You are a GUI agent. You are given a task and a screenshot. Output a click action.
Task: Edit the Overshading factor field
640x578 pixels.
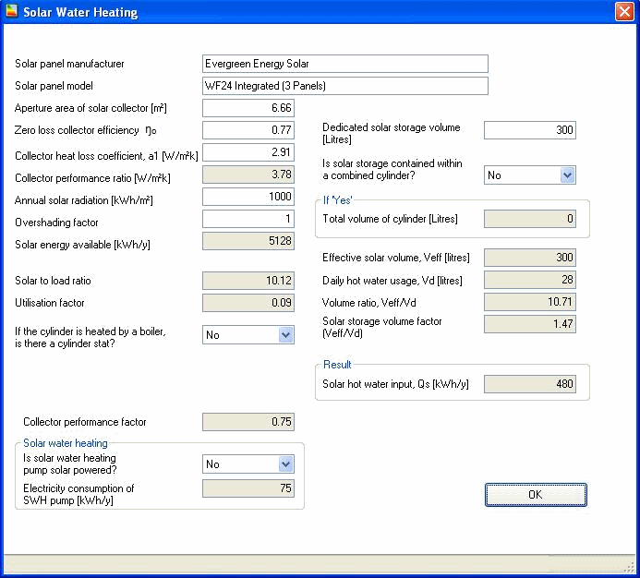248,219
